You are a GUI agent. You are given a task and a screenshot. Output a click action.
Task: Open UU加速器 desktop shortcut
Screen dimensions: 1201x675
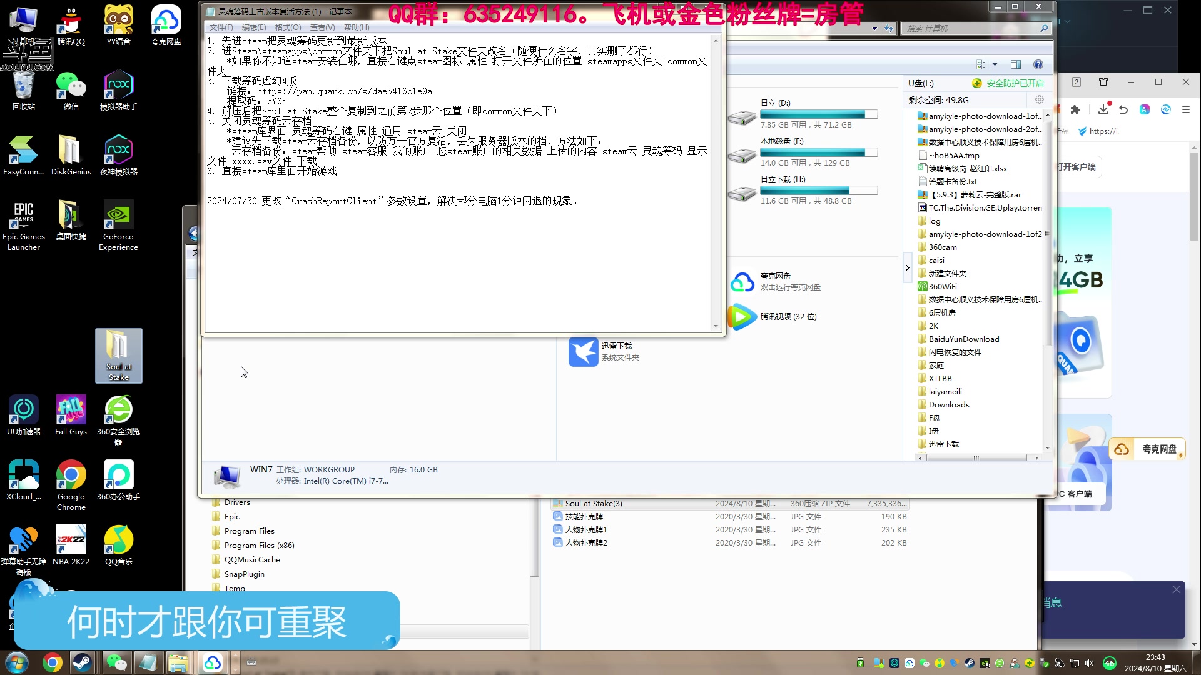pyautogui.click(x=23, y=415)
